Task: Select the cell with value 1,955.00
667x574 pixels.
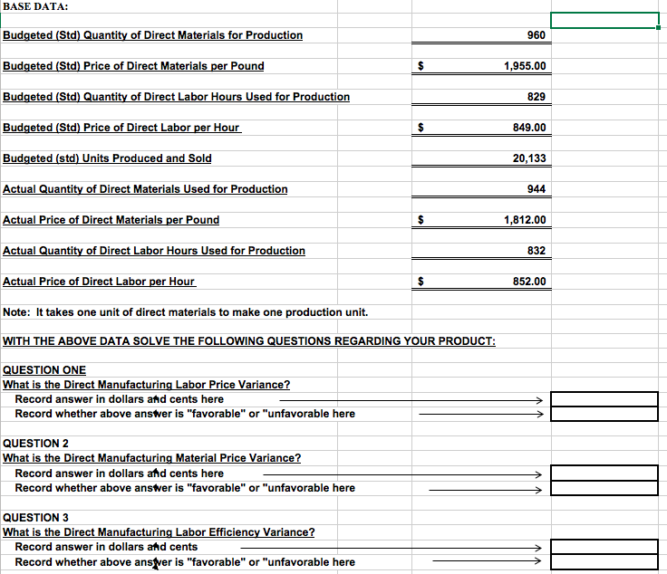Action: click(x=481, y=66)
